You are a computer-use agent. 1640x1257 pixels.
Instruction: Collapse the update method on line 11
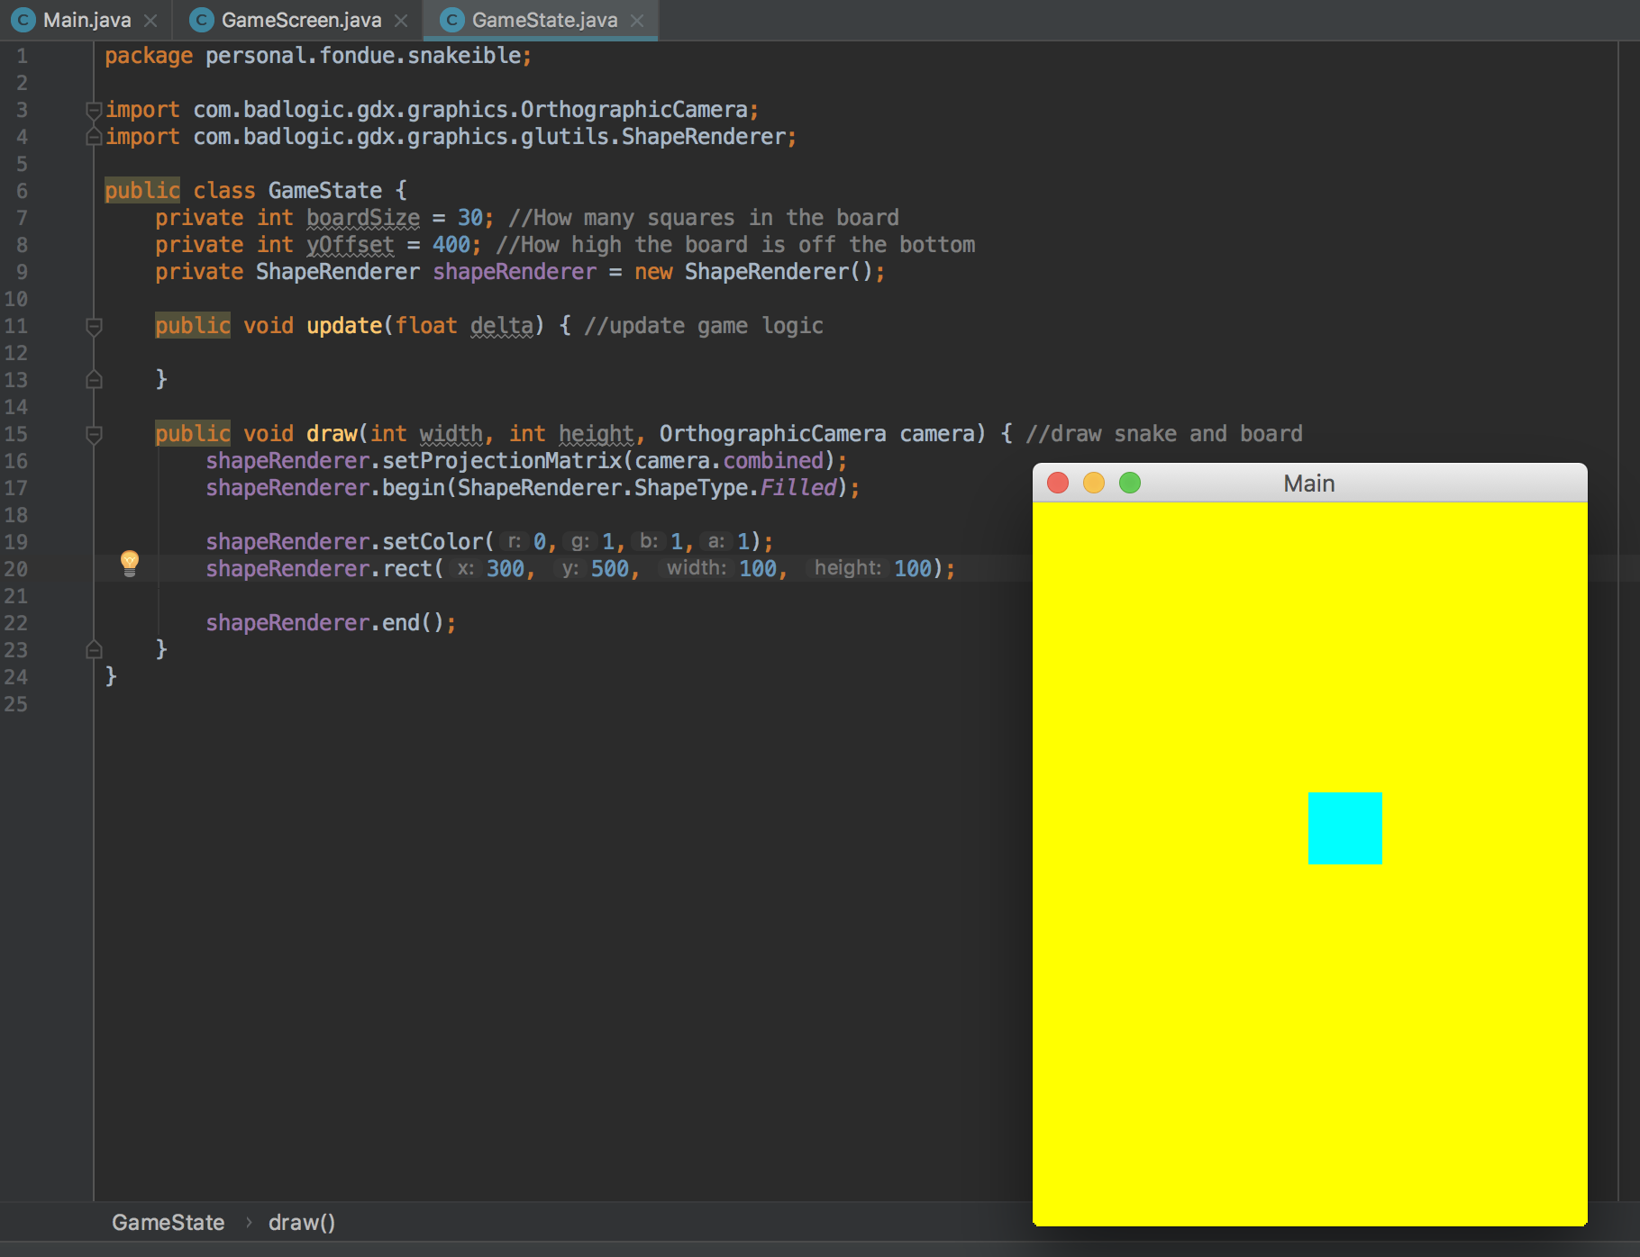[94, 326]
